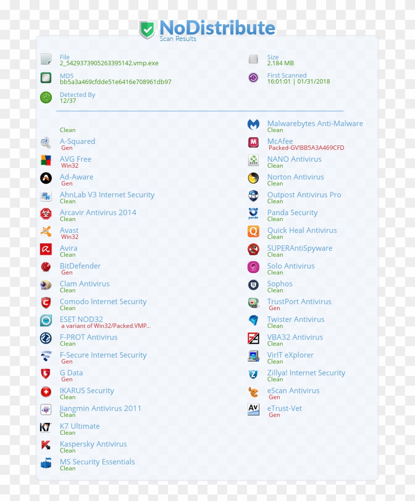Click the Norton Antivirus icon
The image size is (415, 501).
[x=253, y=178]
